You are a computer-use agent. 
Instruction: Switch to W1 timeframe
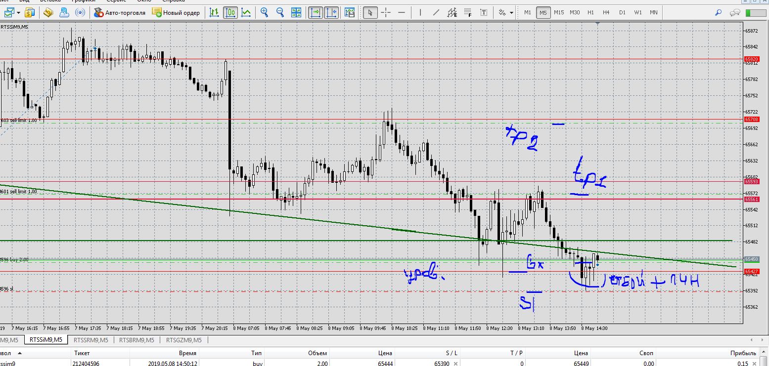click(x=638, y=12)
